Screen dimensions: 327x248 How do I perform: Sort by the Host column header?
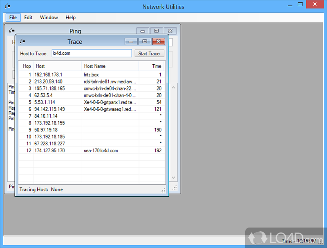[58, 66]
